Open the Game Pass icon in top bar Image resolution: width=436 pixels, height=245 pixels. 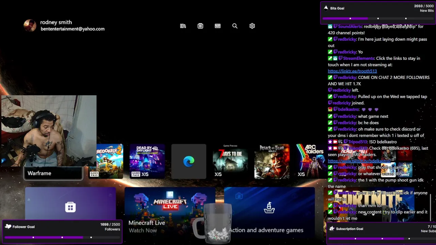[218, 26]
